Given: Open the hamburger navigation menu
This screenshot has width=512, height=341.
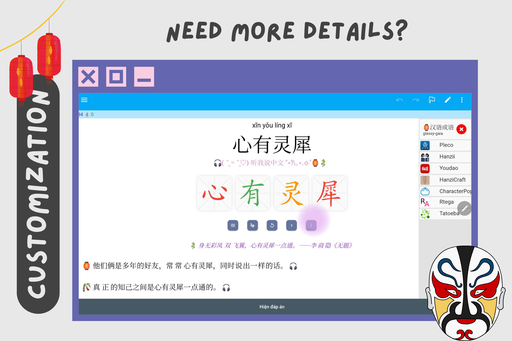Looking at the screenshot, I should pos(84,100).
